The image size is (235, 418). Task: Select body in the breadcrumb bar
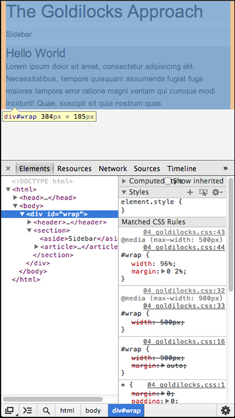93,410
